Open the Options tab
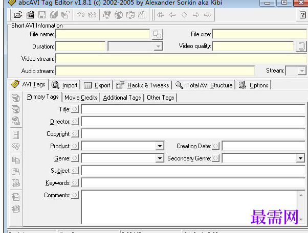308x233 pixels. pyautogui.click(x=254, y=85)
